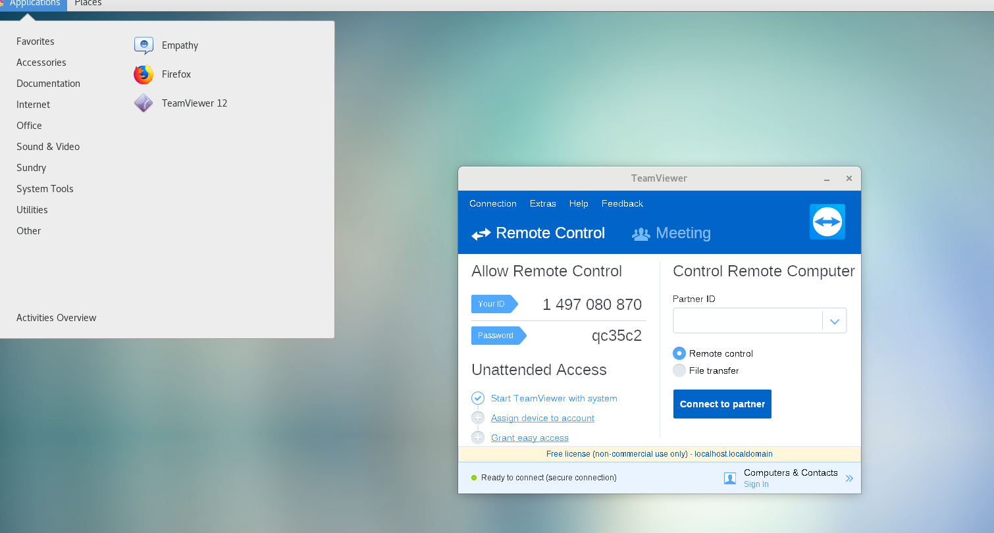
Task: Select the Other category
Action: [x=28, y=231]
